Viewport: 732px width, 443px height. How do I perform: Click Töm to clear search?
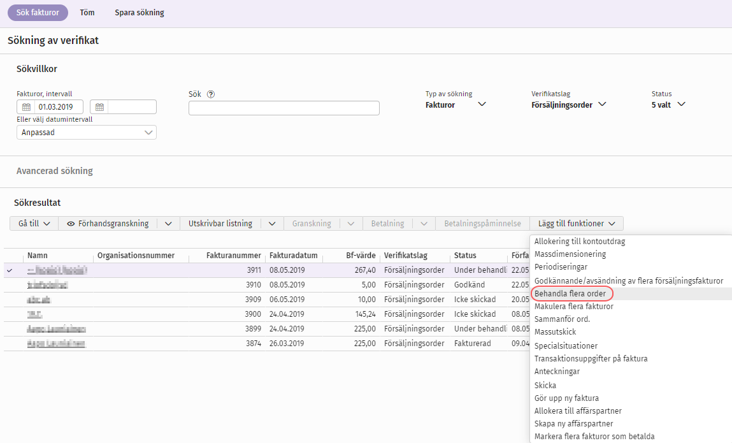click(x=87, y=13)
